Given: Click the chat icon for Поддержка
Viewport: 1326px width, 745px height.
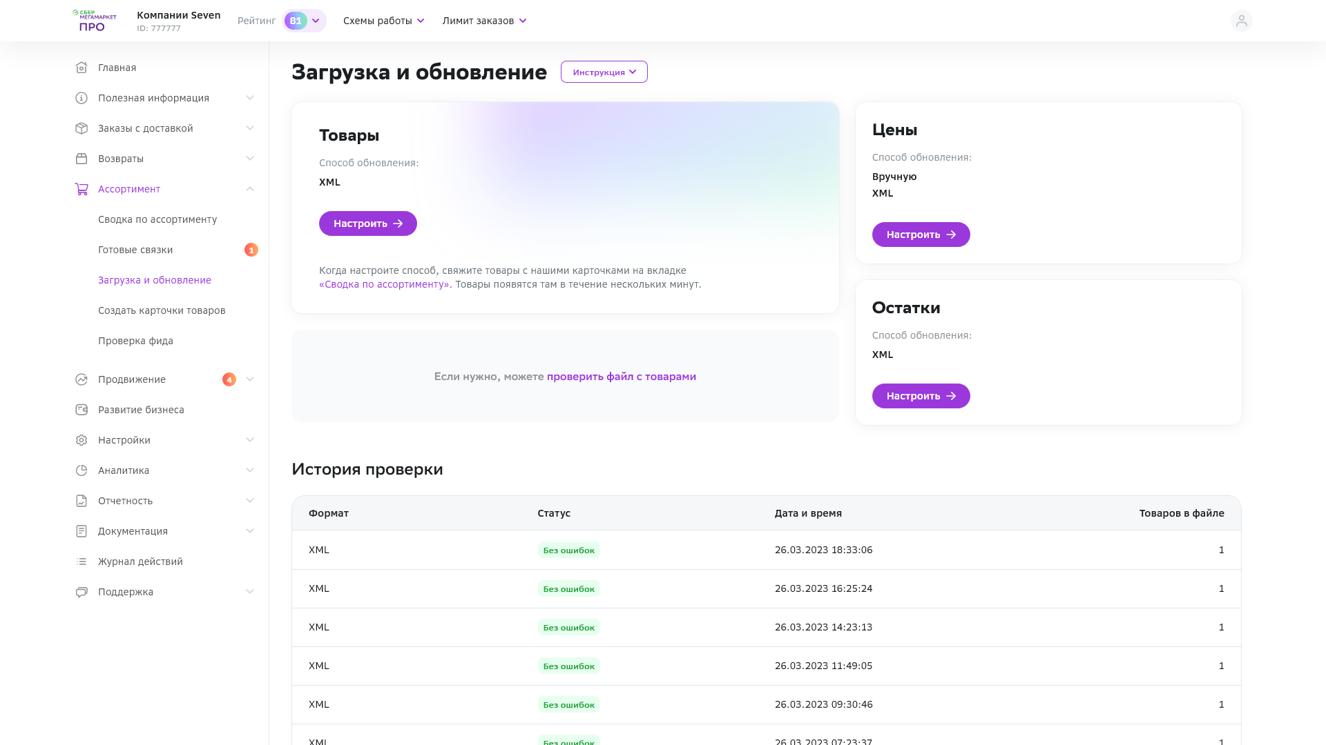Looking at the screenshot, I should pyautogui.click(x=81, y=592).
